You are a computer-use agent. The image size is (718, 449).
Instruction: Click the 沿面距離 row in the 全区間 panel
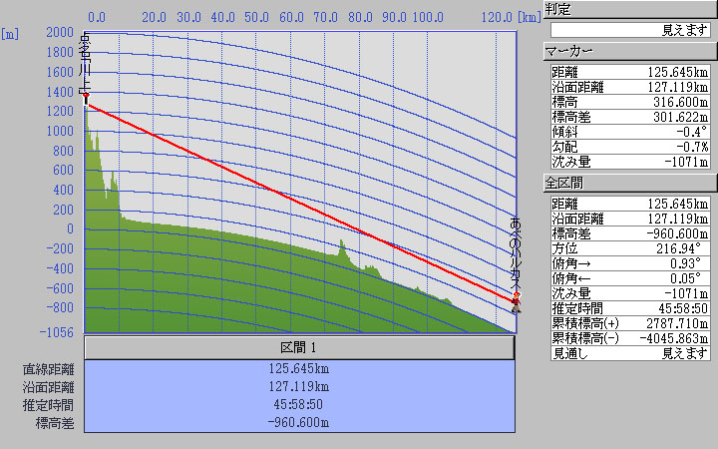(630, 219)
